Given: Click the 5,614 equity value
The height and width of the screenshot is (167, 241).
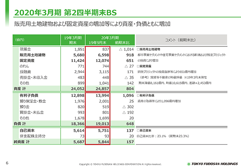Looking at the screenshot, I should click(79, 130).
